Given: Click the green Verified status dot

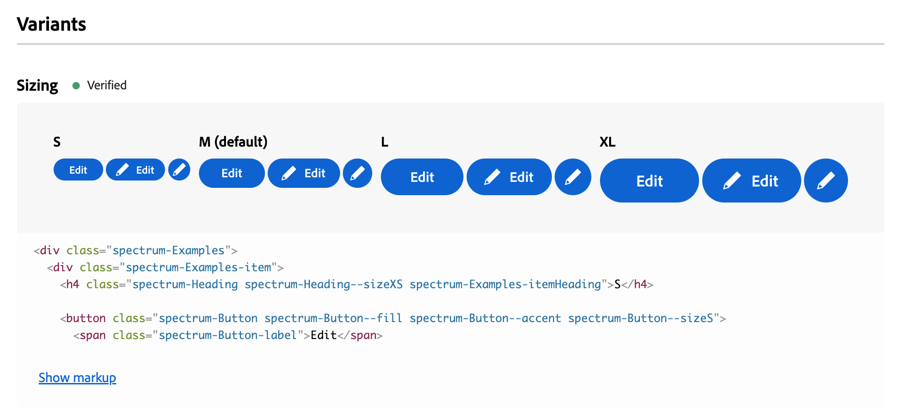Looking at the screenshot, I should (76, 86).
